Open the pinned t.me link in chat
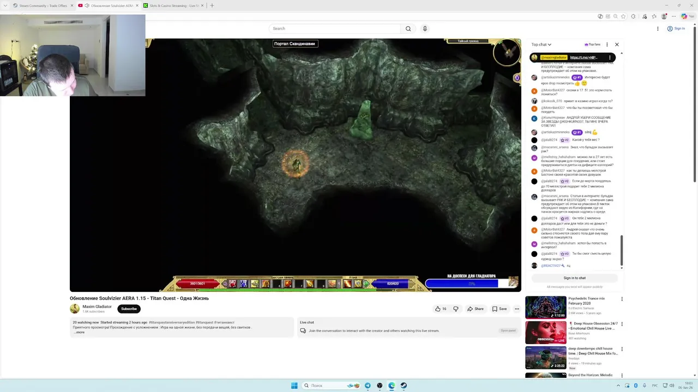 (x=583, y=57)
